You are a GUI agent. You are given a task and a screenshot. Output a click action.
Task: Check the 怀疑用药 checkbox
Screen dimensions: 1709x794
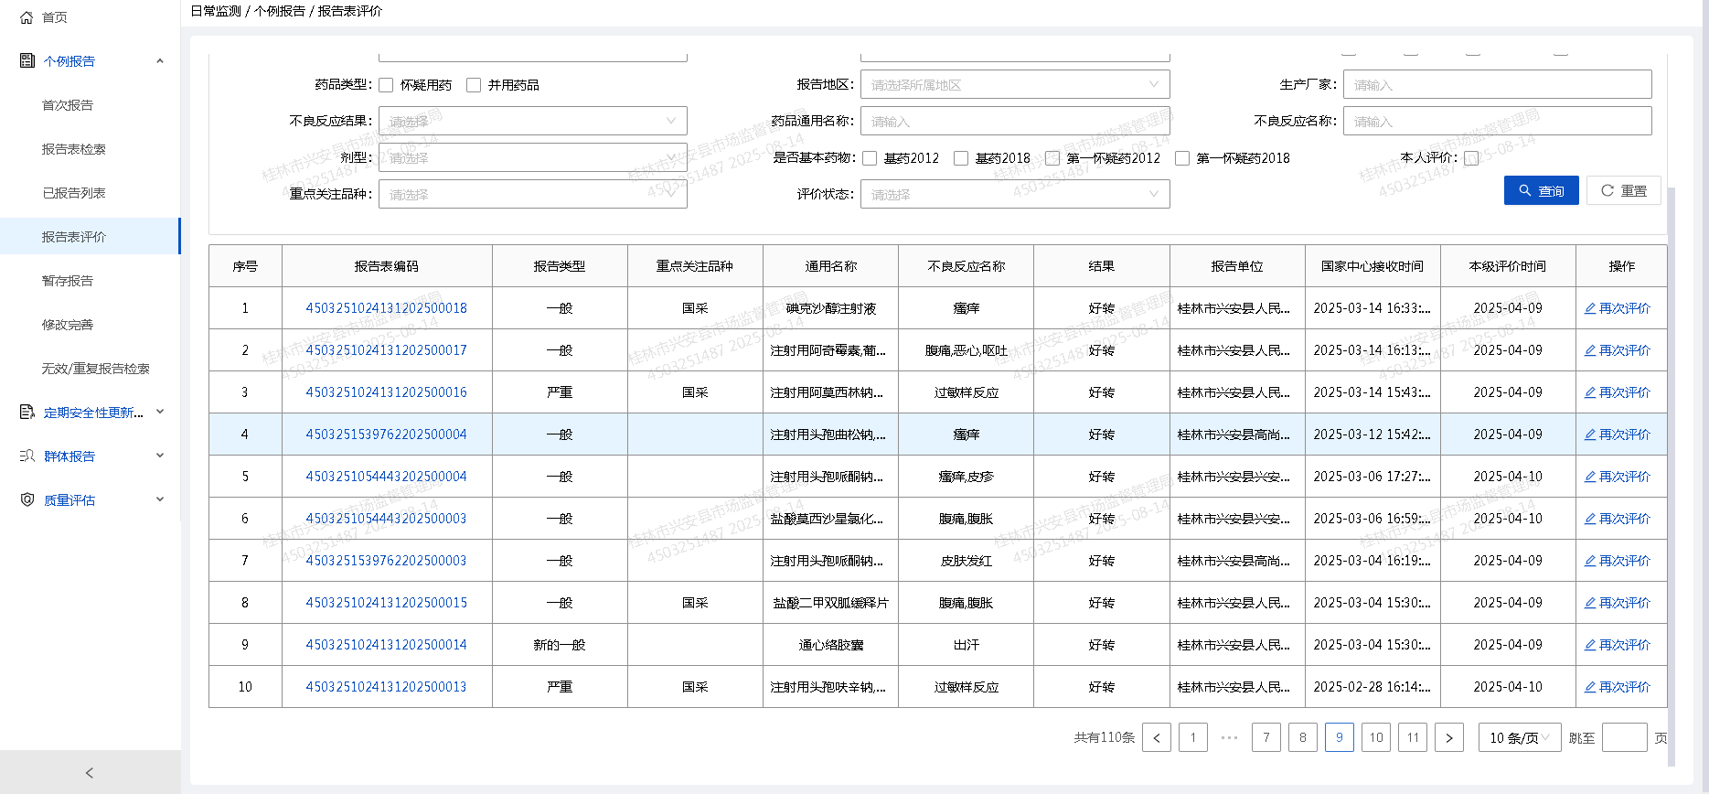[386, 85]
